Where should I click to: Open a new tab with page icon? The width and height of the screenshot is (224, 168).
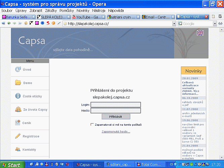tap(213, 16)
